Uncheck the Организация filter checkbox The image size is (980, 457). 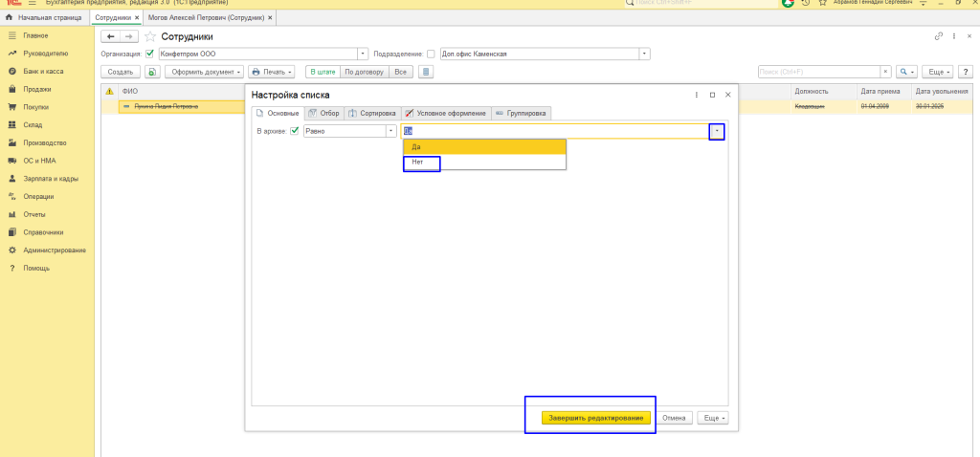click(149, 54)
